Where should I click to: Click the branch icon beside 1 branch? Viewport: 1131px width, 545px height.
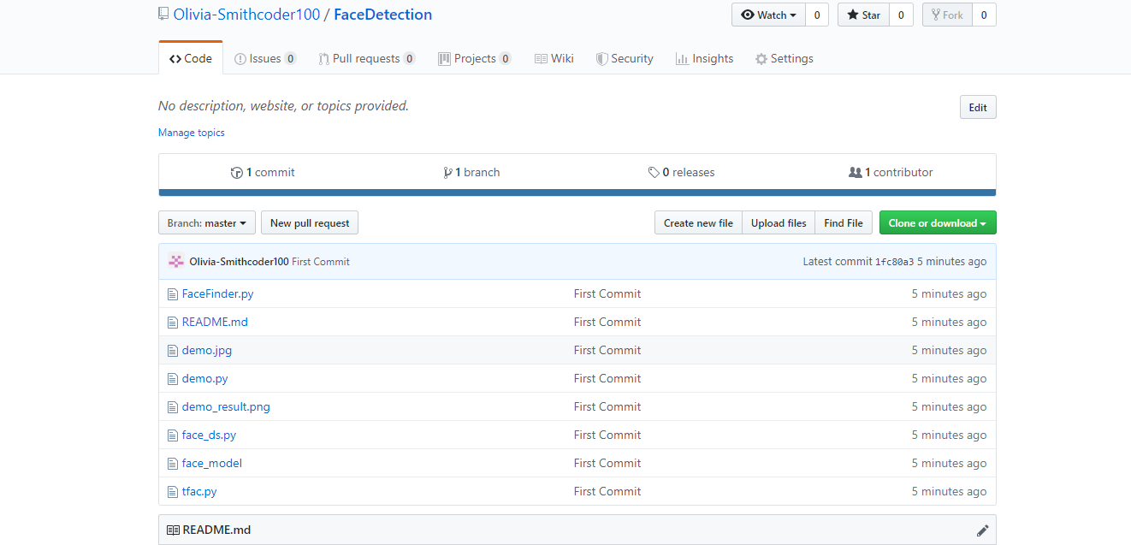[x=447, y=172]
